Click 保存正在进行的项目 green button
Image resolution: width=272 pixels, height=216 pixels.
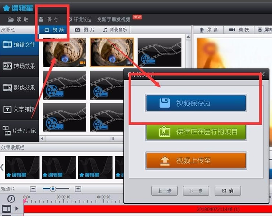pos(196,132)
